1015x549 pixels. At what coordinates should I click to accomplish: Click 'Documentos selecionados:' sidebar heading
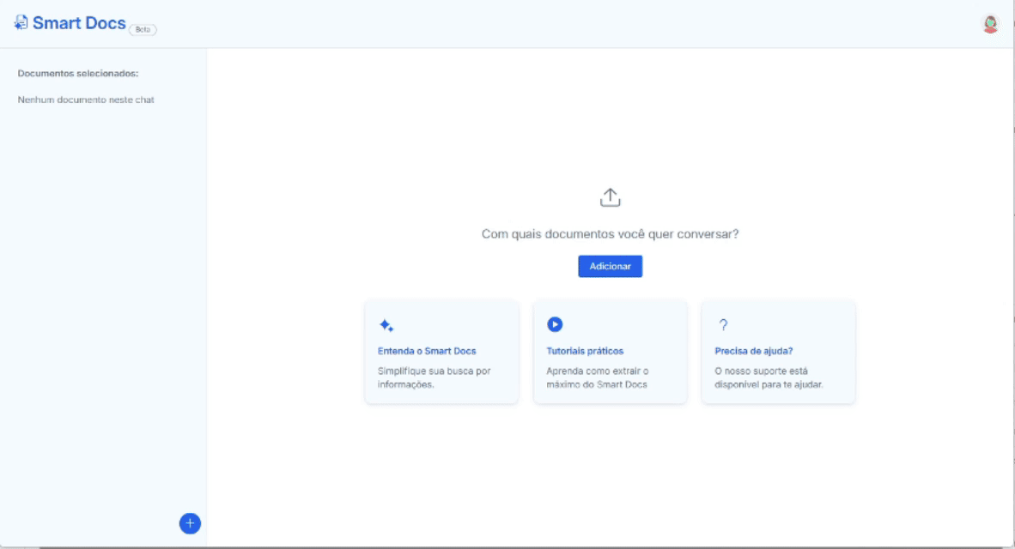tap(77, 74)
